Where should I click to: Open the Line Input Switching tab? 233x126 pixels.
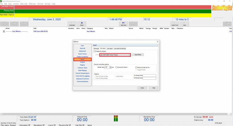pyautogui.click(x=120, y=48)
